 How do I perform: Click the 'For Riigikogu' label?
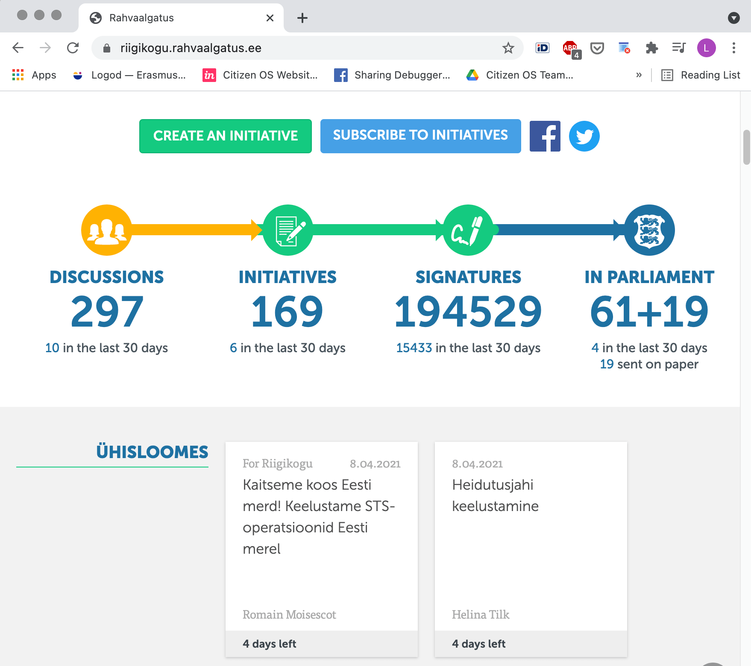coord(278,464)
